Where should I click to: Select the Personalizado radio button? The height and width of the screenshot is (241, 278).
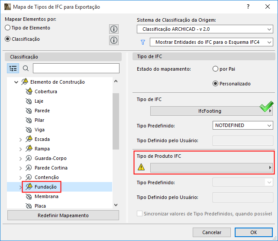[215, 84]
